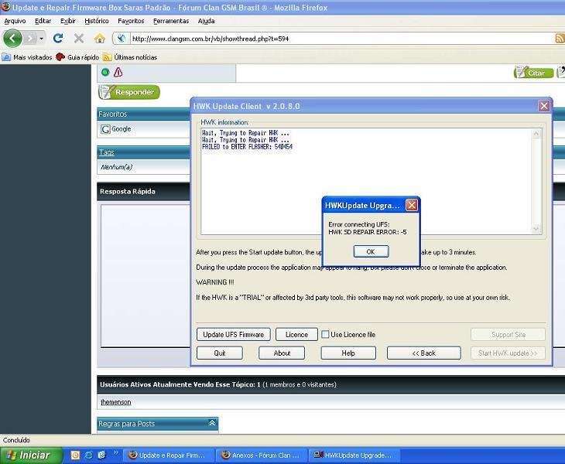This screenshot has height=464, width=565.
Task: Click Start HWK update >> button
Action: point(508,353)
